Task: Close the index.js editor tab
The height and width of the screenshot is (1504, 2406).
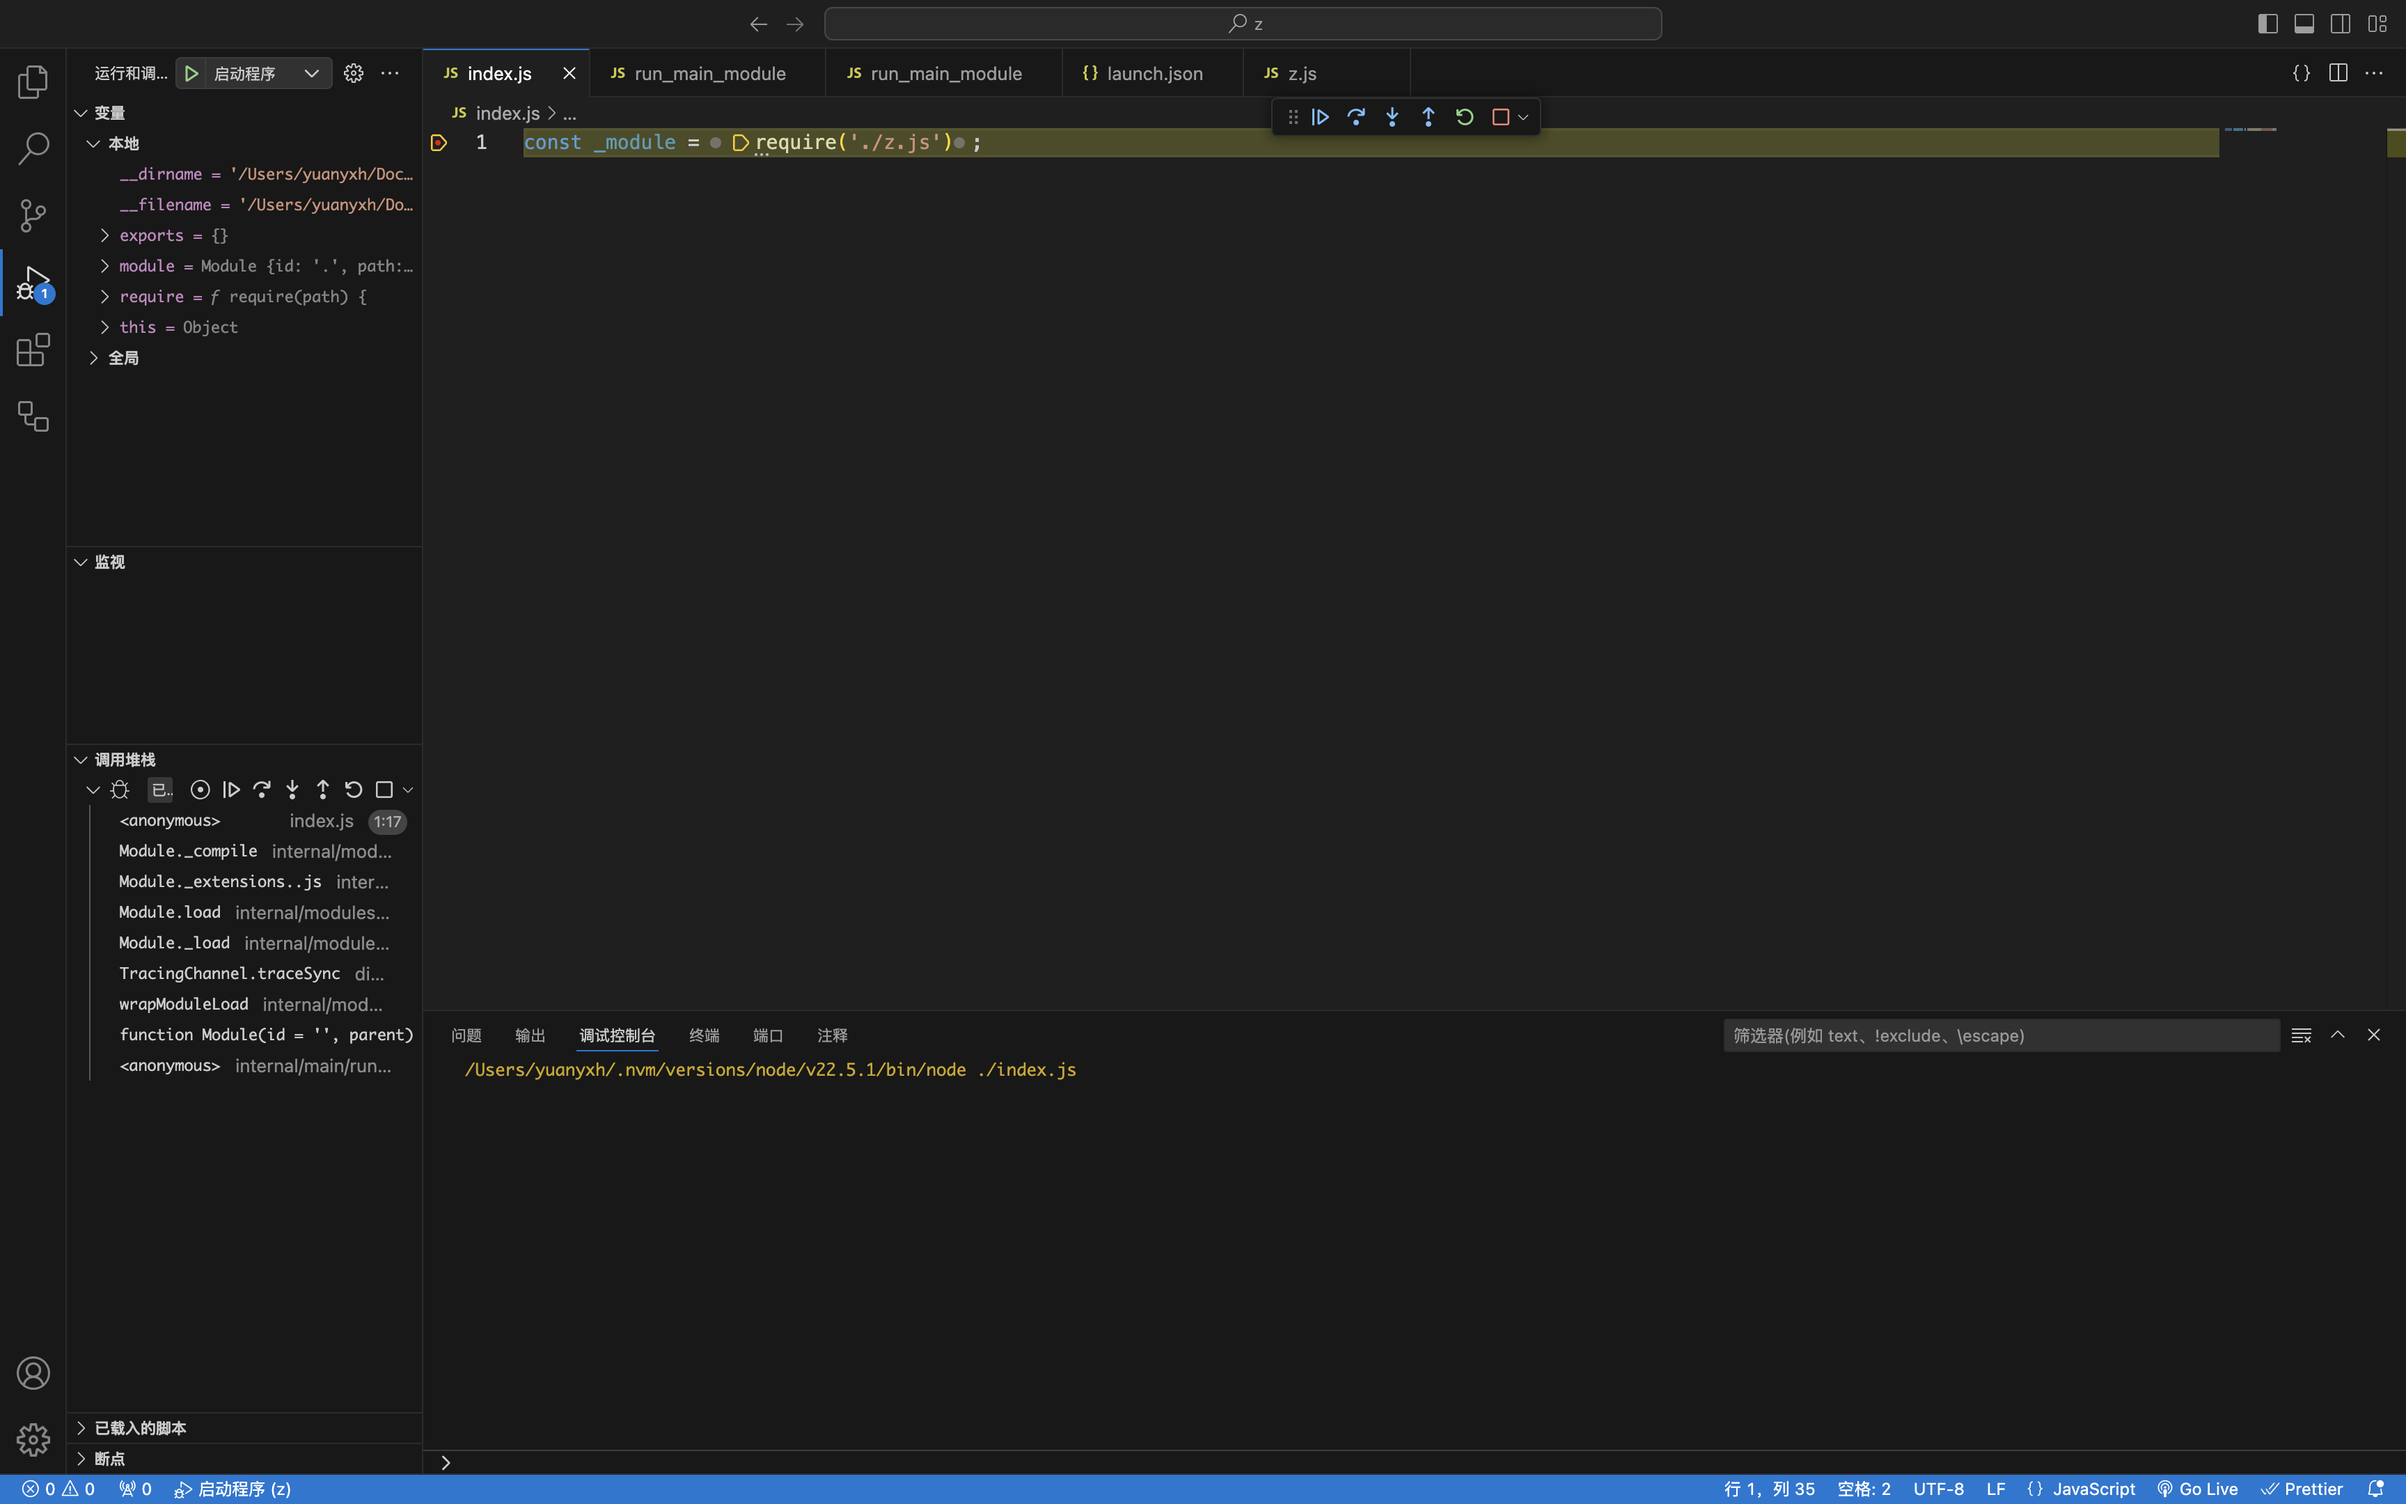Action: point(569,74)
